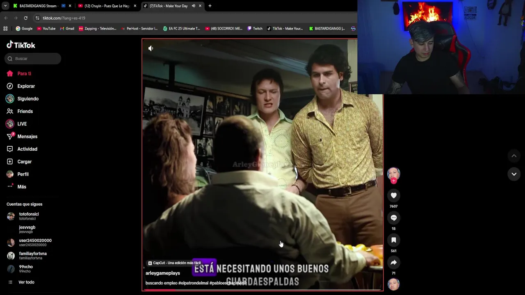Go forward in browser history
Image resolution: width=525 pixels, height=295 pixels.
(x=16, y=18)
